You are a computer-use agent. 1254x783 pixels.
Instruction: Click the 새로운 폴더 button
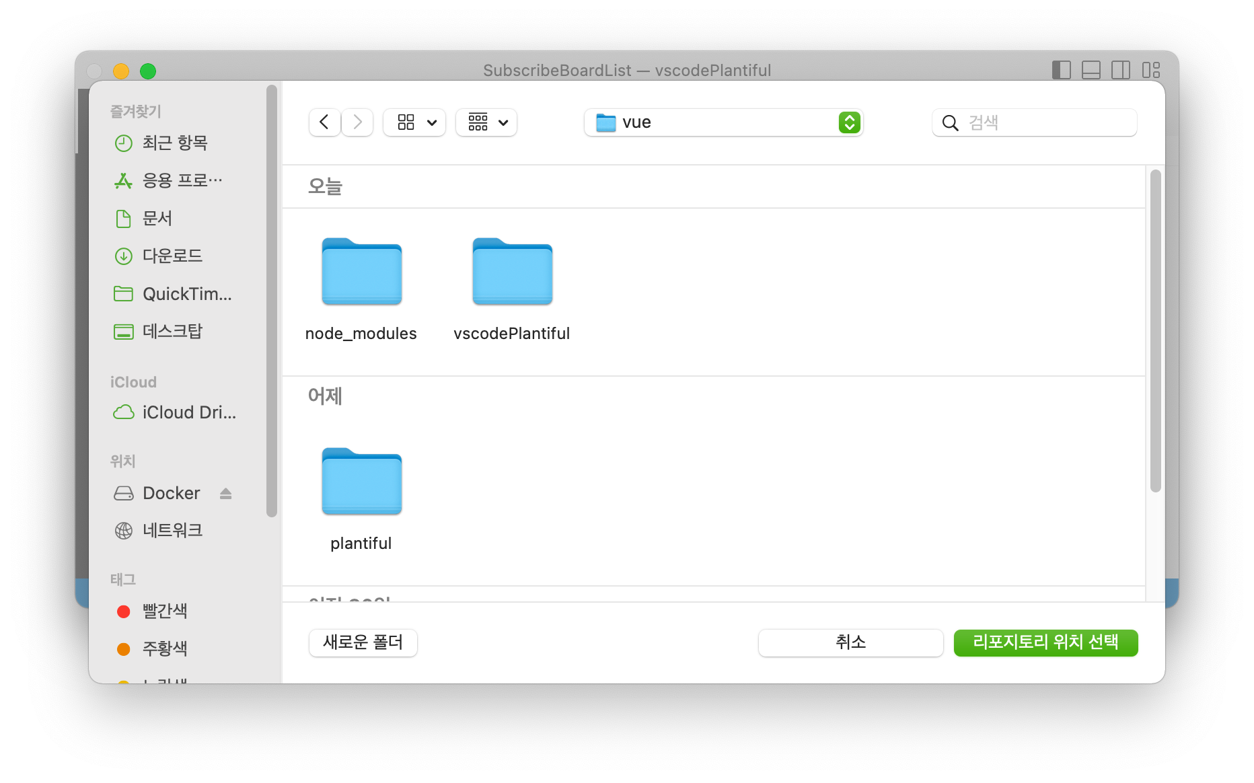(363, 642)
